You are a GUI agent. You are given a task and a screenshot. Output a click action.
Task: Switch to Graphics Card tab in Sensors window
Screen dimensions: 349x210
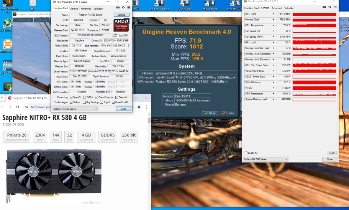pyautogui.click(x=251, y=8)
